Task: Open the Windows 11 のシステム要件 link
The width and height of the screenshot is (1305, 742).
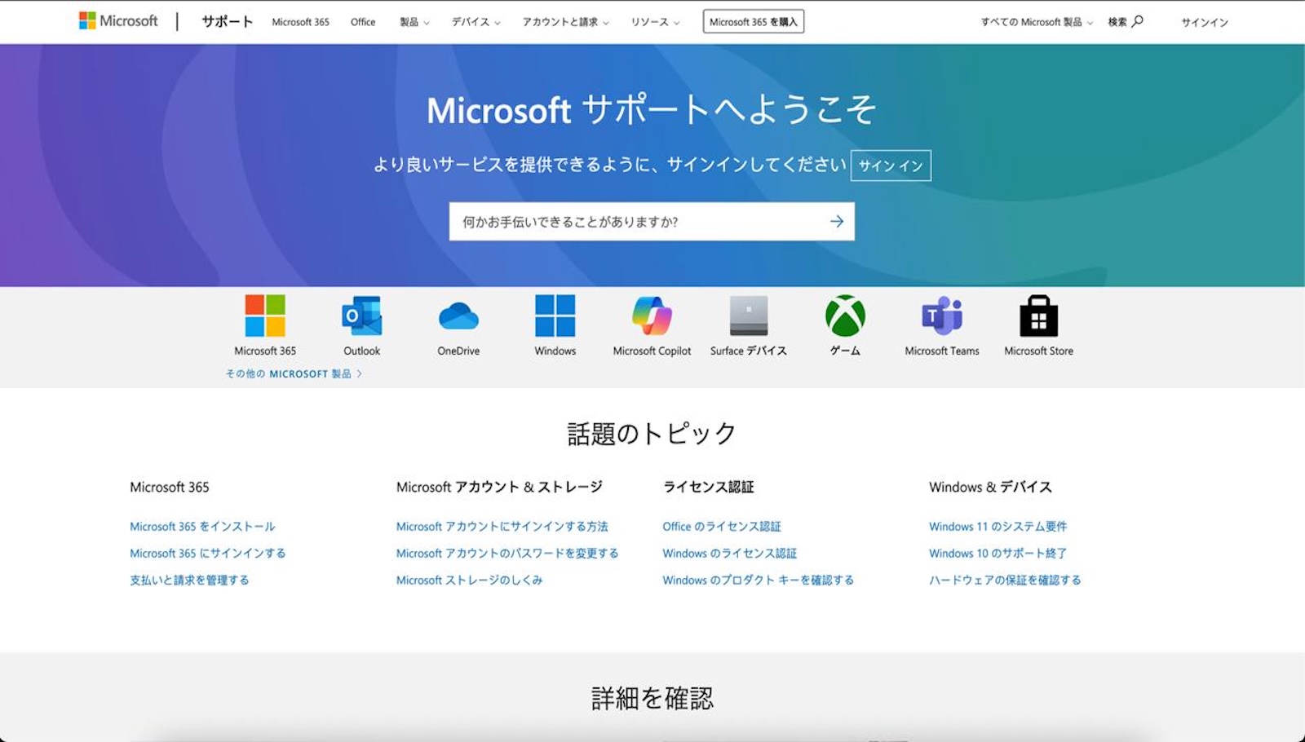Action: pos(998,527)
